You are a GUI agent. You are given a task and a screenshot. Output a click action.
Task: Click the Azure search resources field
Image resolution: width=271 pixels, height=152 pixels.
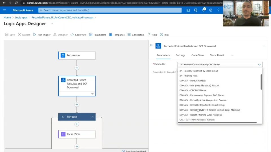coord(110,10)
